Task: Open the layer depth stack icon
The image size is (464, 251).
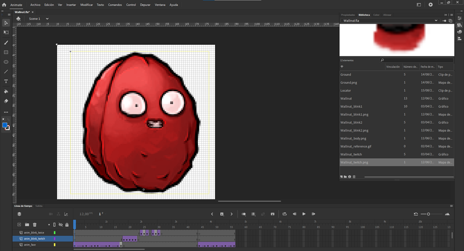Action: 19,214
